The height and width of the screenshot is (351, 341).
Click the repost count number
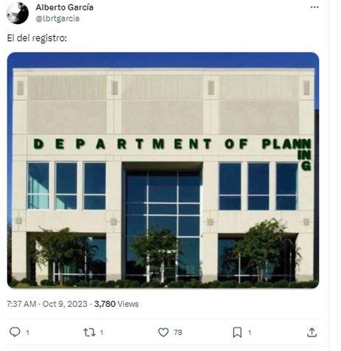tap(102, 332)
